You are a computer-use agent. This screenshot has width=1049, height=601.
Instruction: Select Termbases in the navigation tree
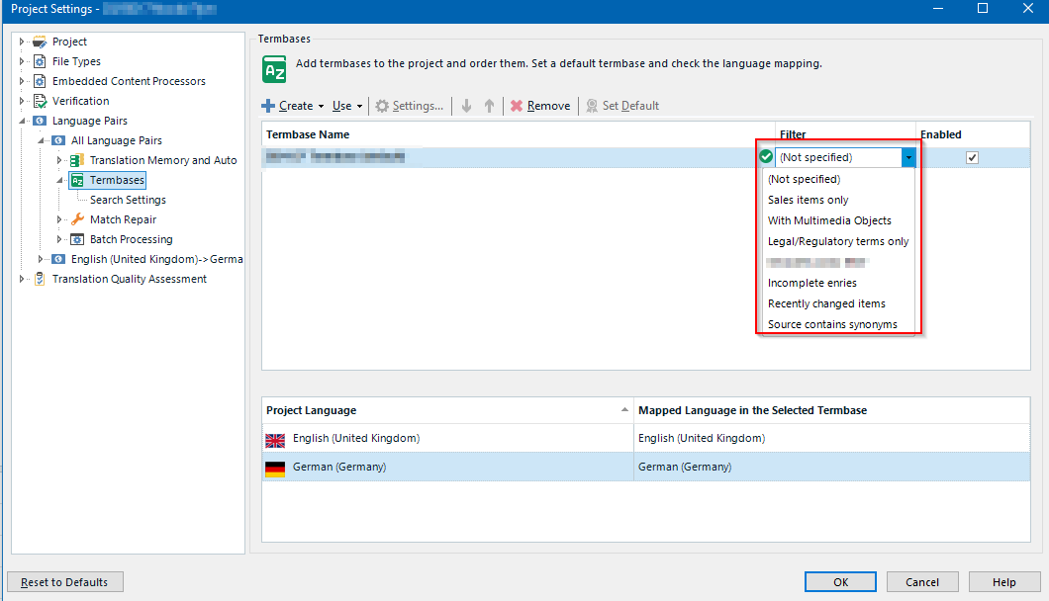coord(115,180)
